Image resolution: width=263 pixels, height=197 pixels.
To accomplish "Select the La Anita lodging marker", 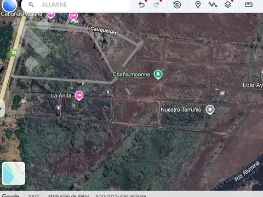I will click(x=79, y=95).
